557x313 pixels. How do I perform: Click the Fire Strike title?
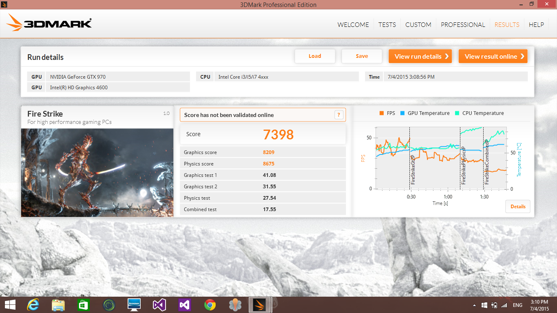point(45,114)
